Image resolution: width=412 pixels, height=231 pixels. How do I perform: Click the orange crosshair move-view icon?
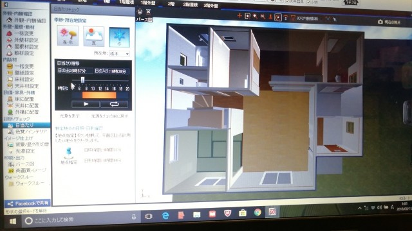point(239,16)
